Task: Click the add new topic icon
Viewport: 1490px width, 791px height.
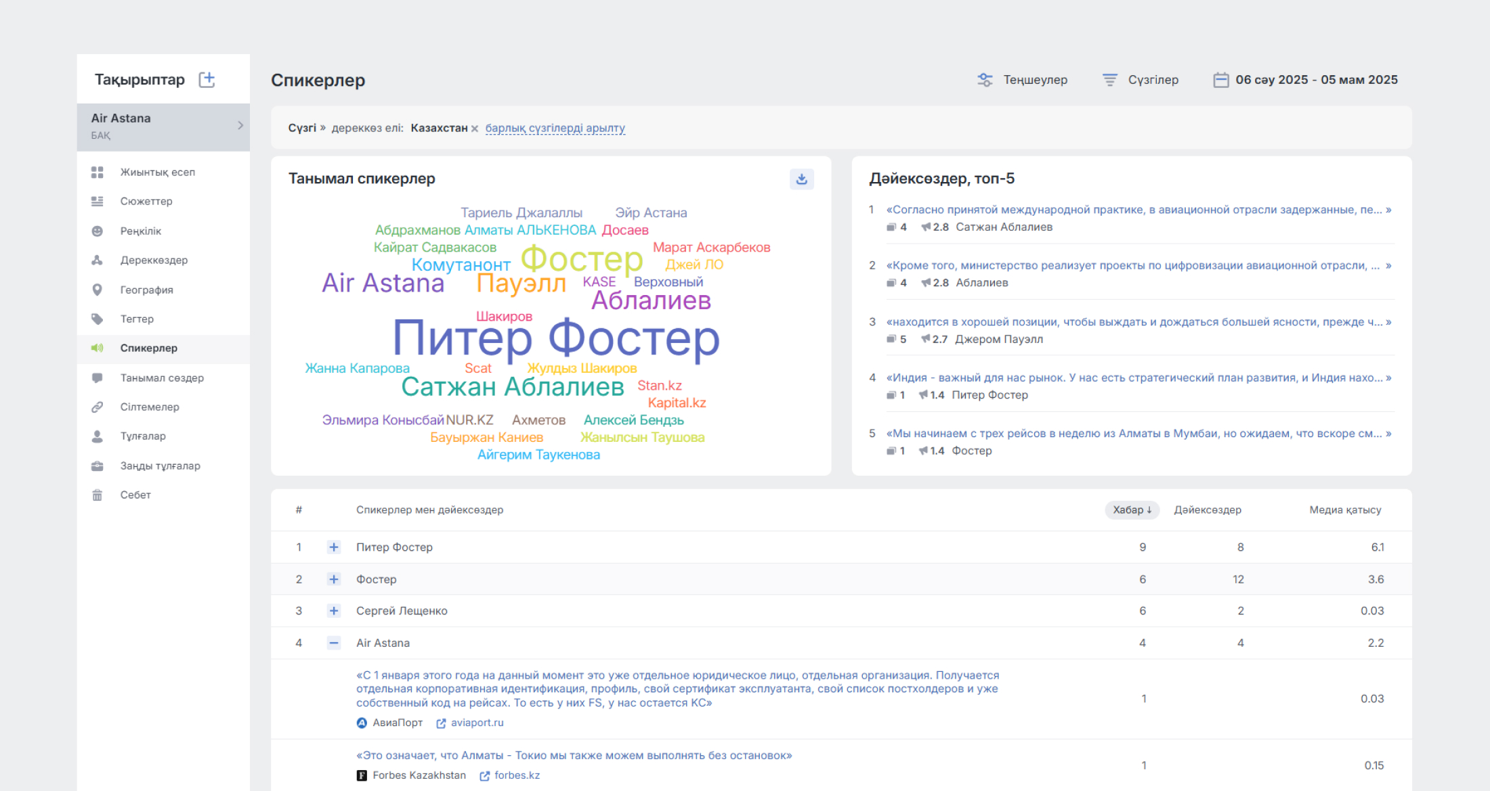Action: 207,80
